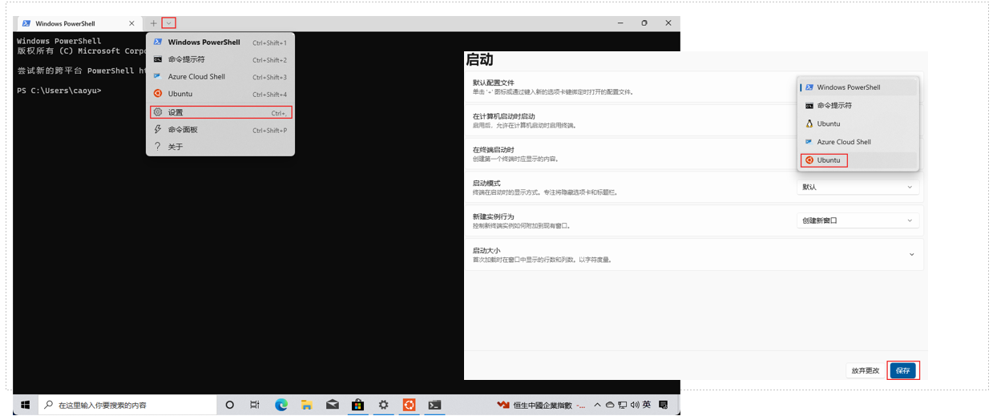
Task: Choose Azure Cloud Shell from the new tab menu
Action: 220,77
